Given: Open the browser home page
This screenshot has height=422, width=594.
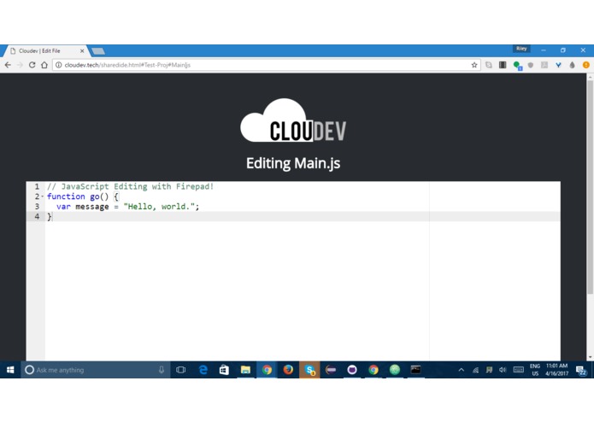Looking at the screenshot, I should tap(44, 65).
